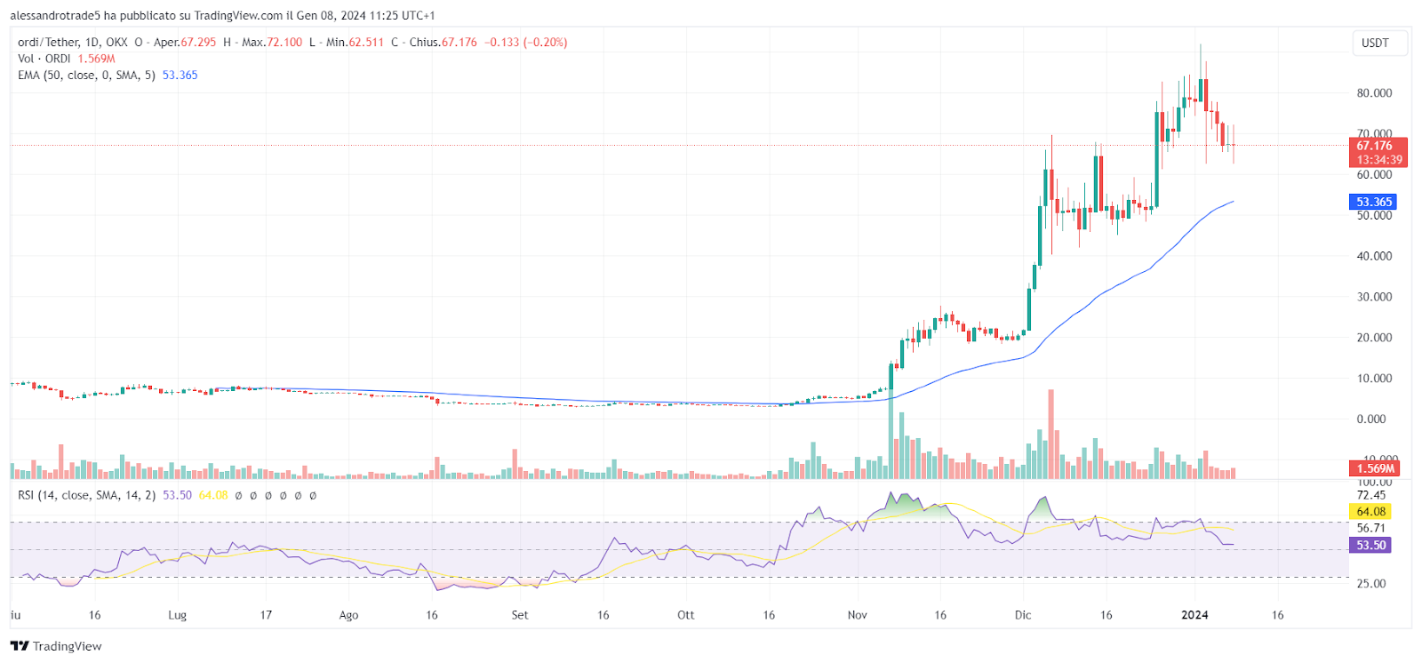
Task: Click the red 1.569M volume axis label
Action: tap(1374, 468)
